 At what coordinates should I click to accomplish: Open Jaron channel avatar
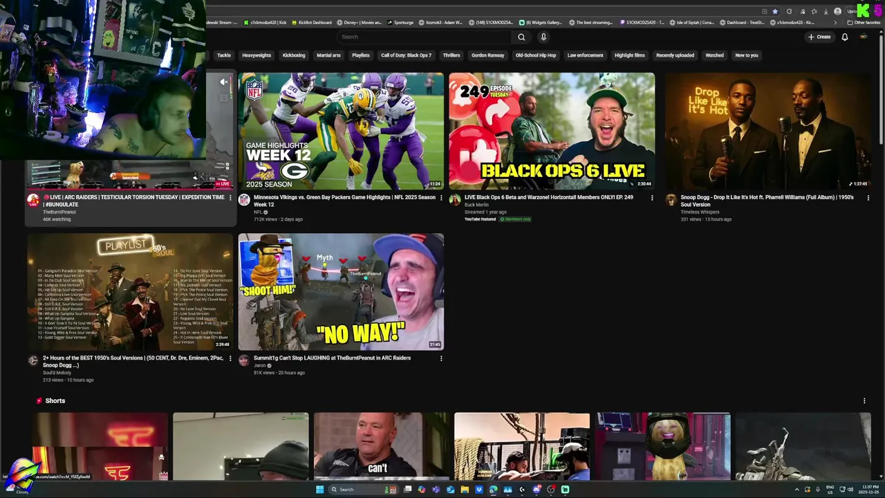pyautogui.click(x=244, y=360)
